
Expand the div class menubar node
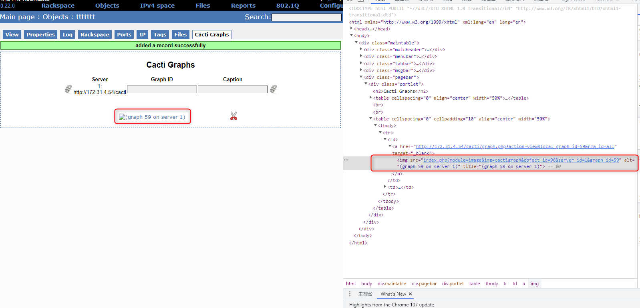tap(361, 56)
